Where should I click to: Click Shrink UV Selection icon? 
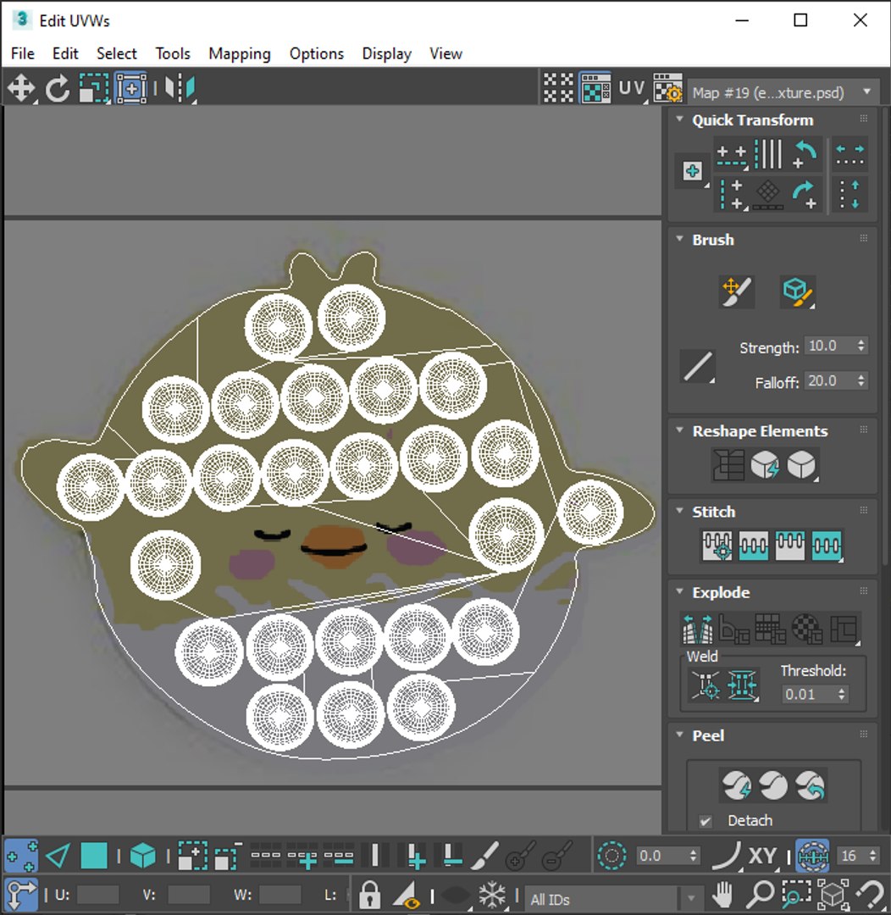(228, 856)
